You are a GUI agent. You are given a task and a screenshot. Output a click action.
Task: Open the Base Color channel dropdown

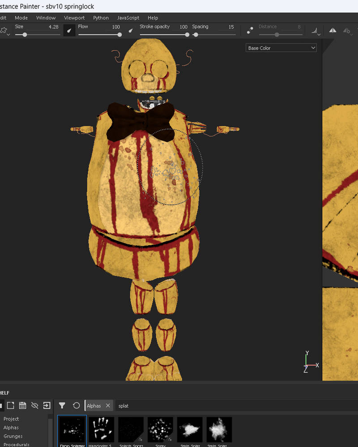coord(281,47)
